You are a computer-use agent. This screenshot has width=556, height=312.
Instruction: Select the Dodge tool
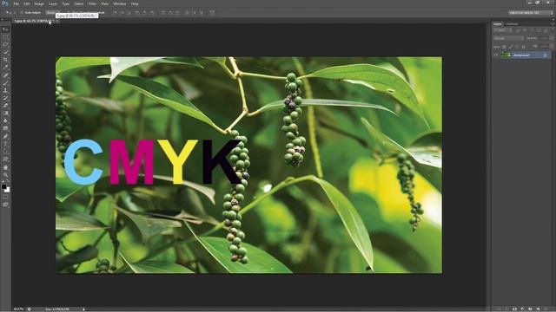pyautogui.click(x=5, y=128)
